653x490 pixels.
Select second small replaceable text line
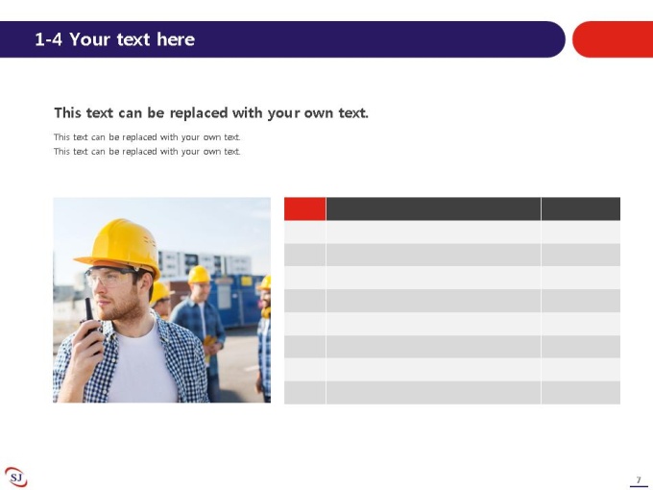(147, 151)
